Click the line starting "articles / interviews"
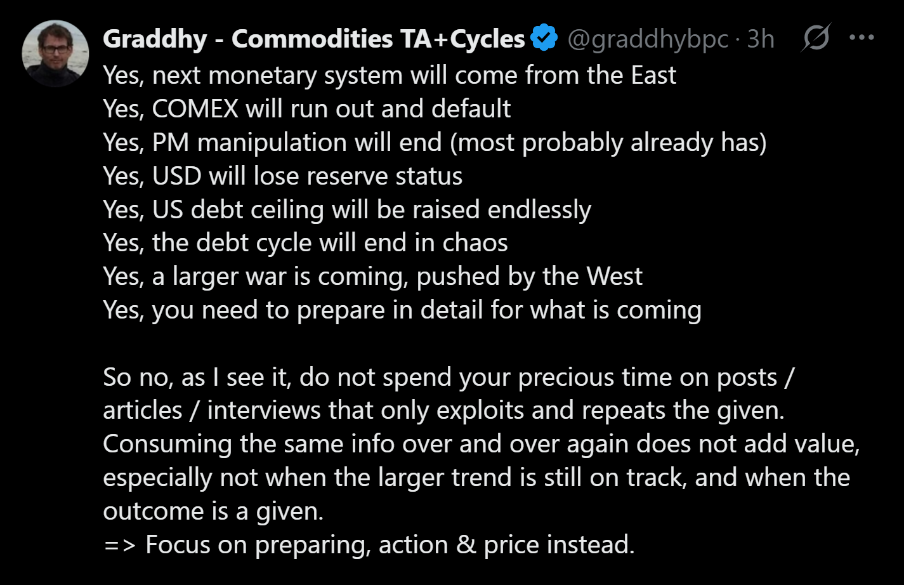This screenshot has height=585, width=904. tap(443, 411)
